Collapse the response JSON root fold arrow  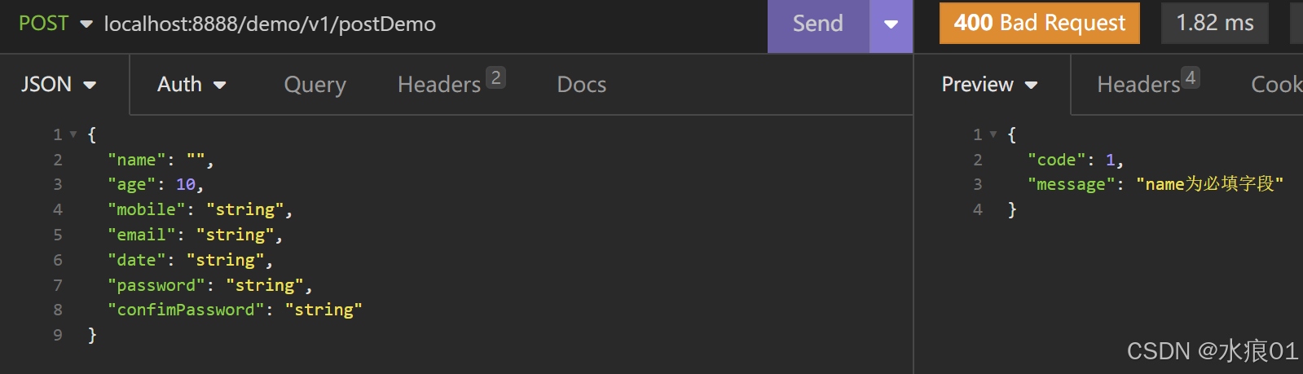(x=993, y=134)
